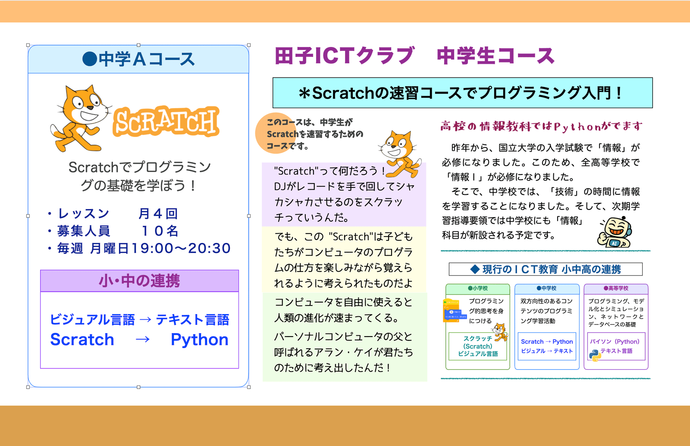This screenshot has height=446, width=690.
Task: Click the blue circle bullet before 中学Aコース
Action: (90, 59)
